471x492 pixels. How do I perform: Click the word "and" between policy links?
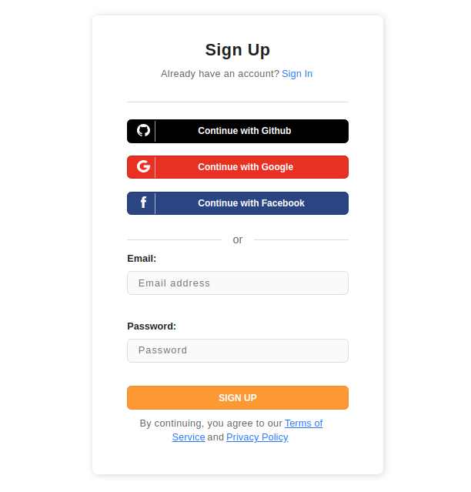click(x=215, y=437)
